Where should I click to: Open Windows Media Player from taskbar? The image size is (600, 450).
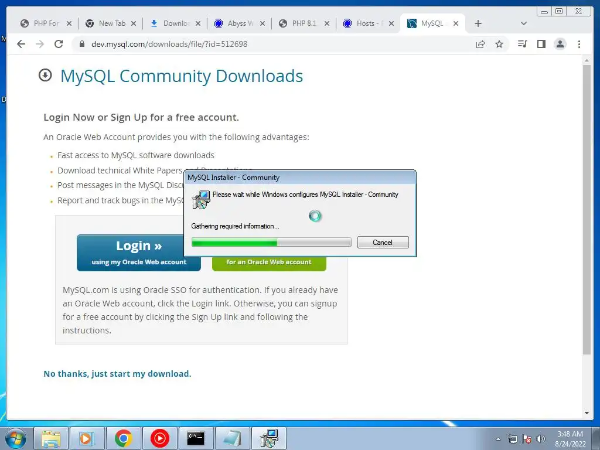coord(87,438)
